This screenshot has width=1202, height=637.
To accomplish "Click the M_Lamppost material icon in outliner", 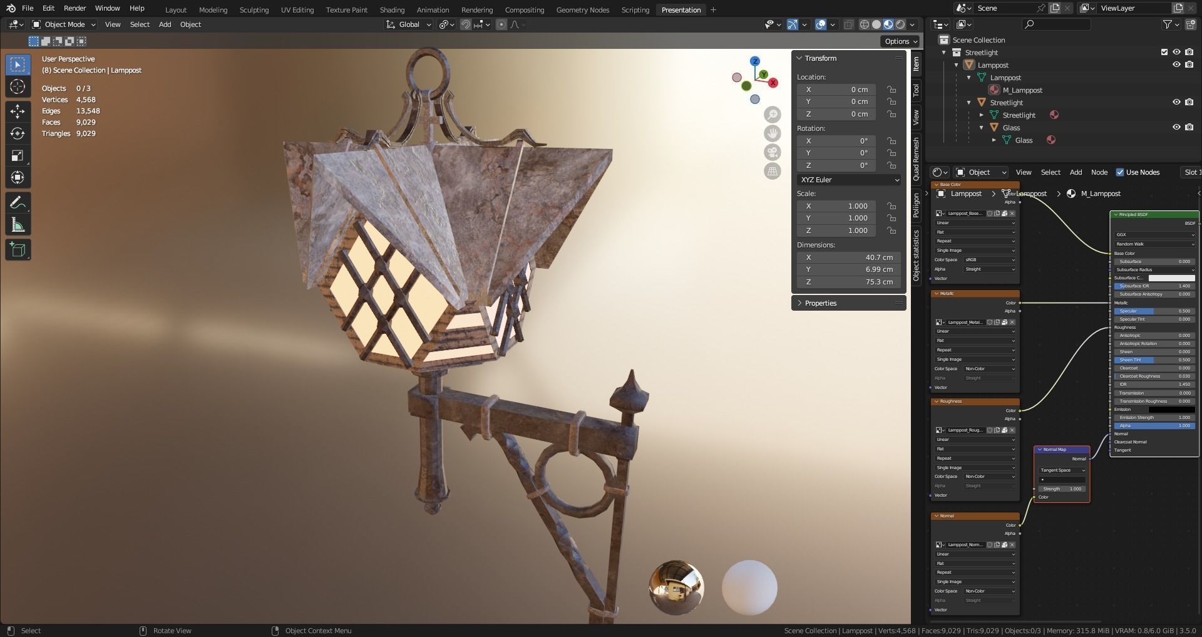I will point(994,90).
